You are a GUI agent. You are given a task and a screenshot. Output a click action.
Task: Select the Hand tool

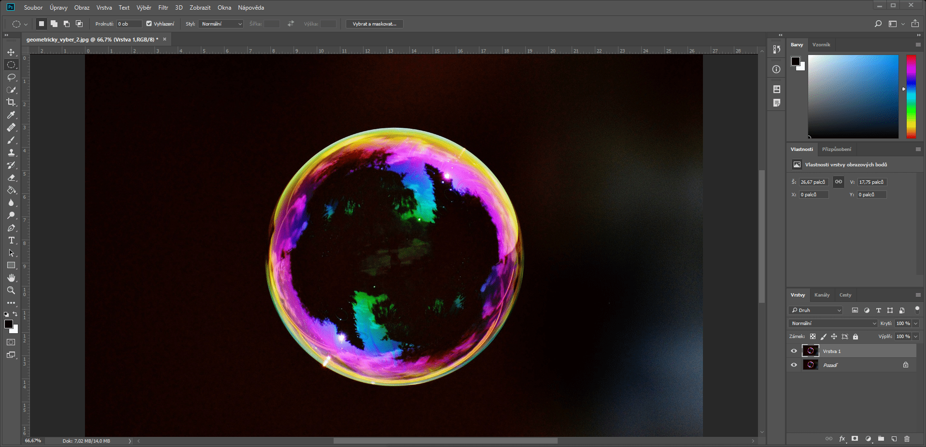[11, 278]
